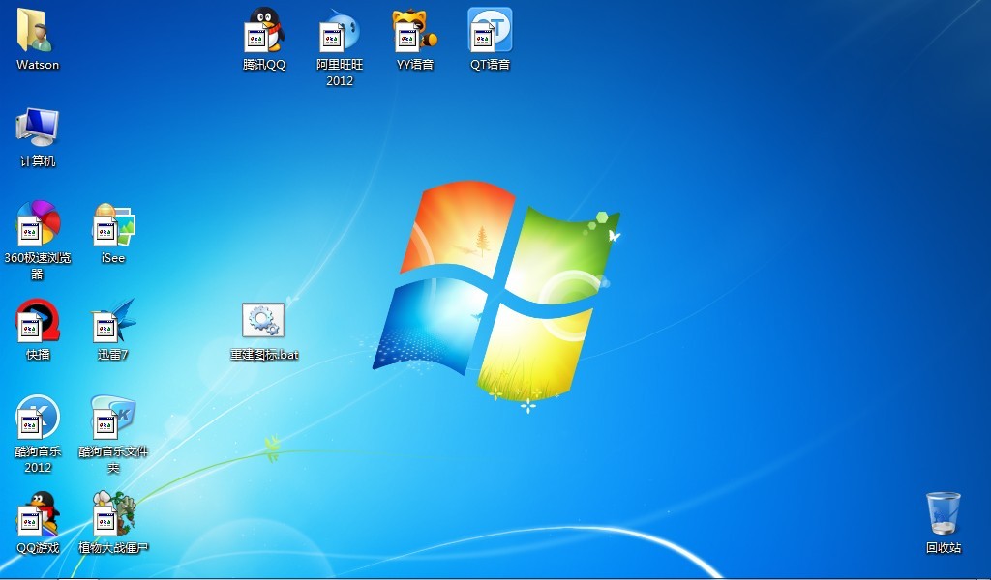Click the 快播 player shortcut icon
Screen dimensions: 991x580
[x=38, y=321]
